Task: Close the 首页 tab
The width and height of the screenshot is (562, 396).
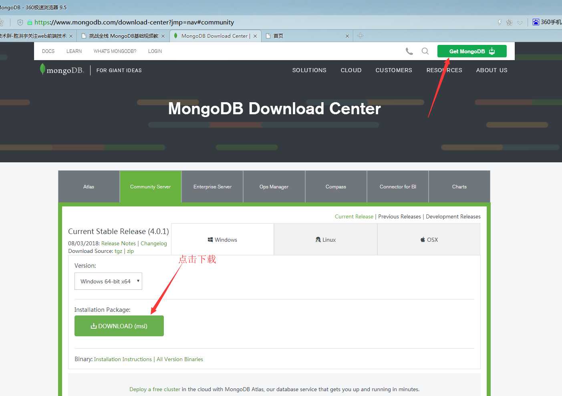Action: click(347, 36)
